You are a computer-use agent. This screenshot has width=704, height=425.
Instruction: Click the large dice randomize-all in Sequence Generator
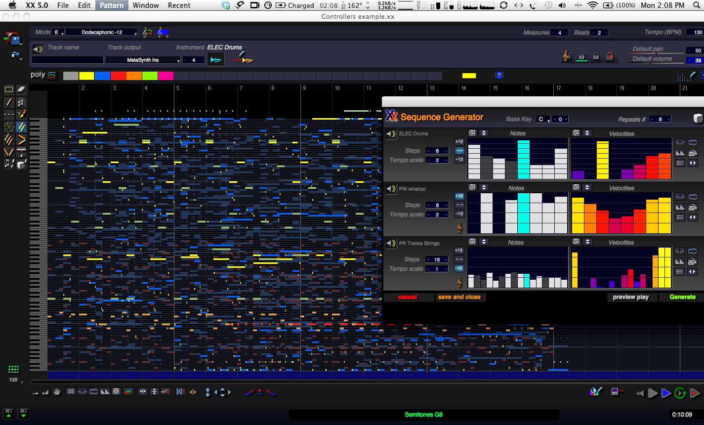(x=698, y=119)
